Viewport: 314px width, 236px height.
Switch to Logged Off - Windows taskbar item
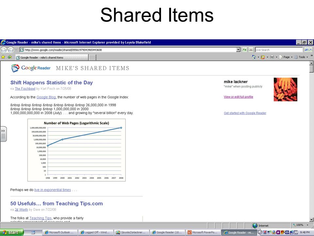96,232
